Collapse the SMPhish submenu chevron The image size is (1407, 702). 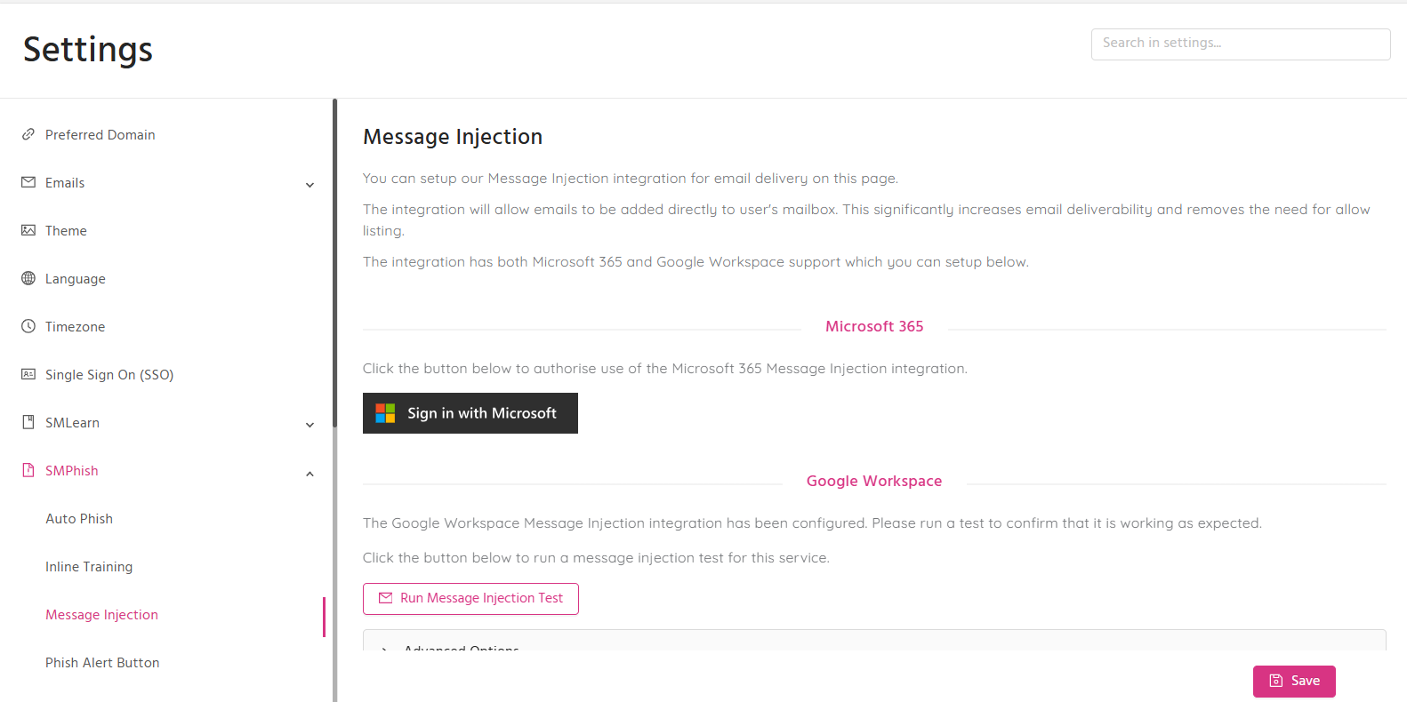[x=310, y=474]
